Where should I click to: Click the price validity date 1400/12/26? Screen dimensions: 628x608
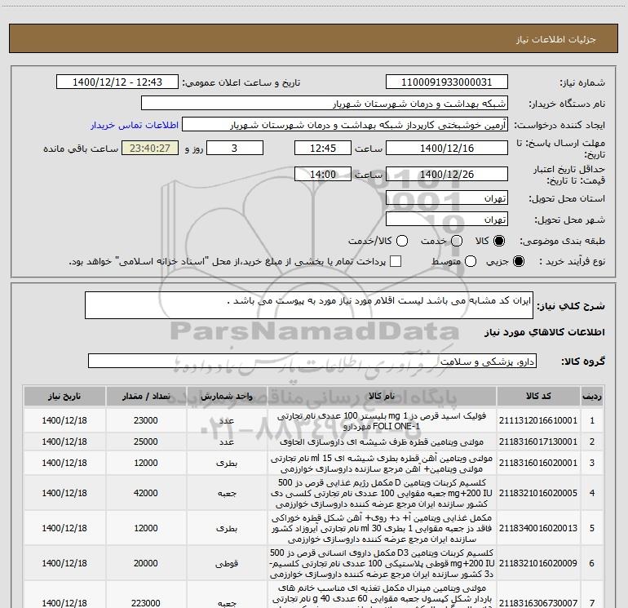[x=447, y=174]
